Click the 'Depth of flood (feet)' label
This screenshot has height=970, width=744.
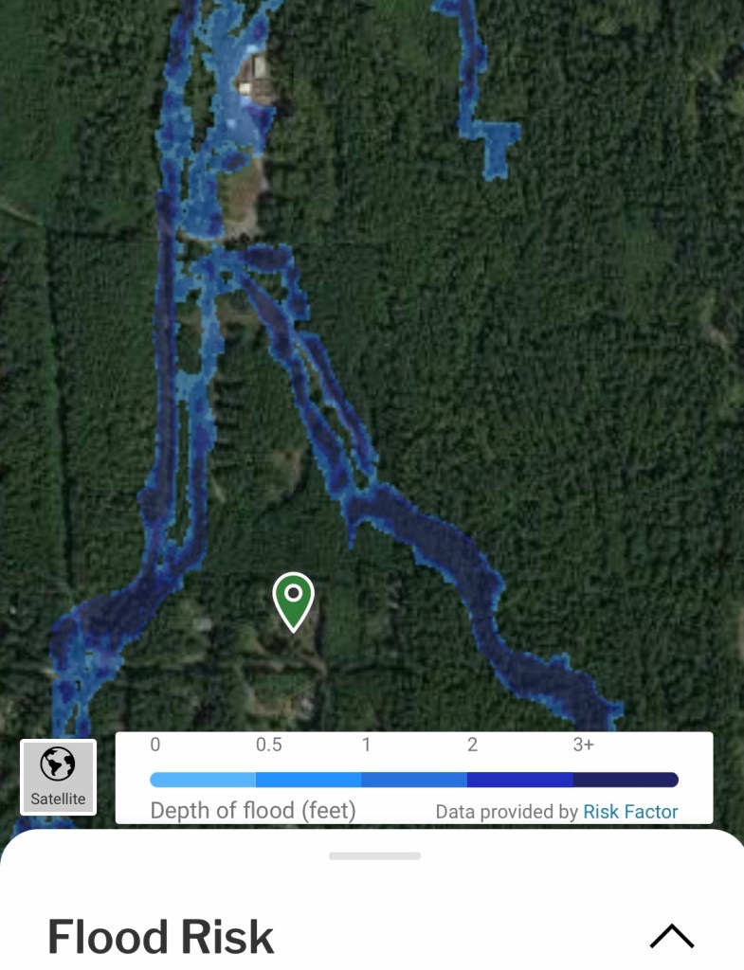(253, 811)
